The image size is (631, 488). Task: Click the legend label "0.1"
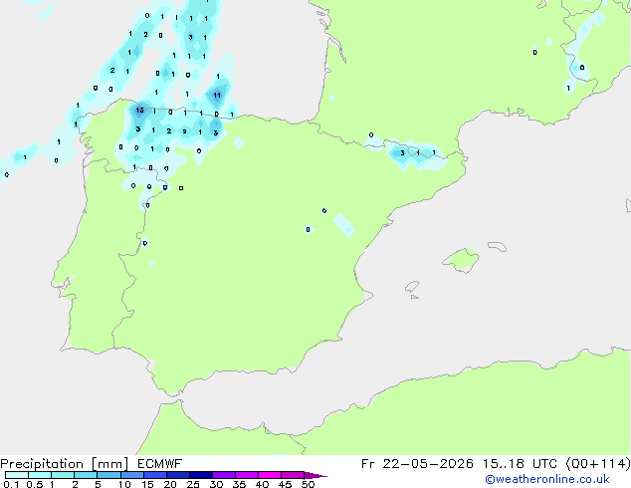tap(11, 484)
